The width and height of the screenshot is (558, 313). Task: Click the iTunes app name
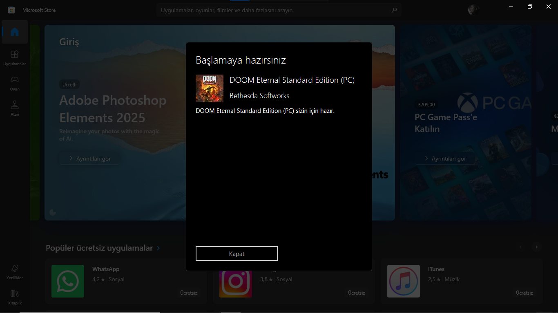(436, 269)
